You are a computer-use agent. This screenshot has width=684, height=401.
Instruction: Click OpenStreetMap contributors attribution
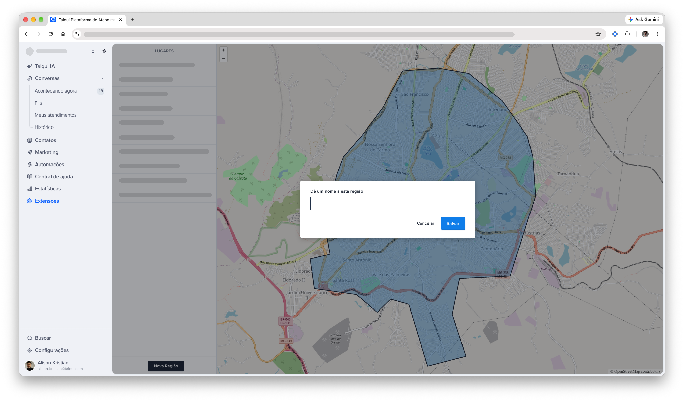tap(635, 371)
